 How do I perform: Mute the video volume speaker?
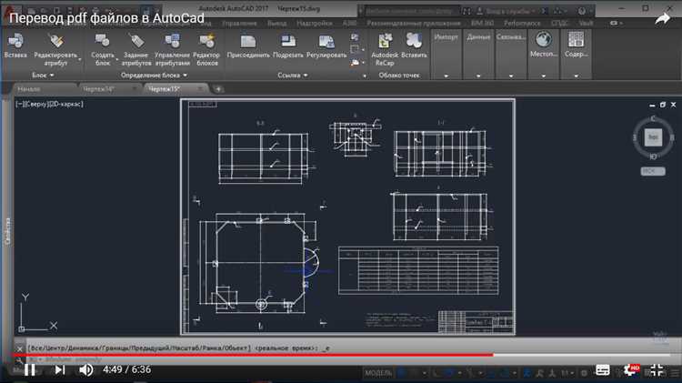[85, 370]
